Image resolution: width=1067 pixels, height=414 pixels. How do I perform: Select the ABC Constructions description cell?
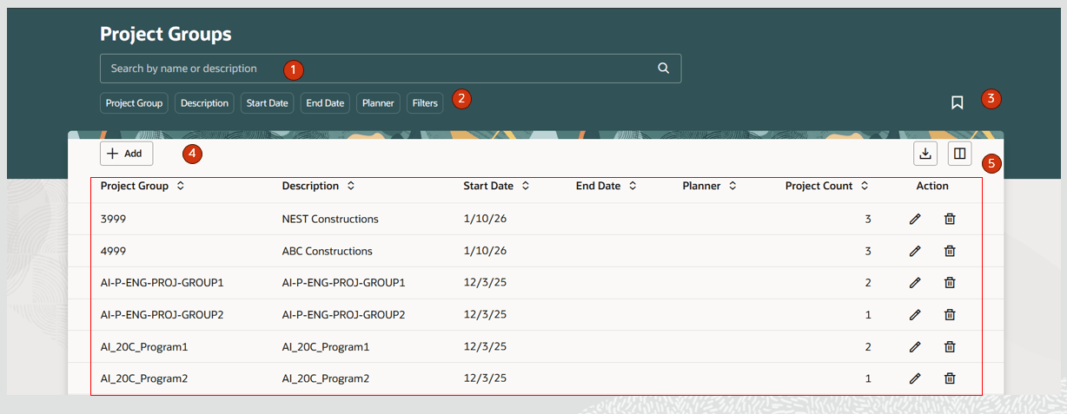tap(328, 251)
